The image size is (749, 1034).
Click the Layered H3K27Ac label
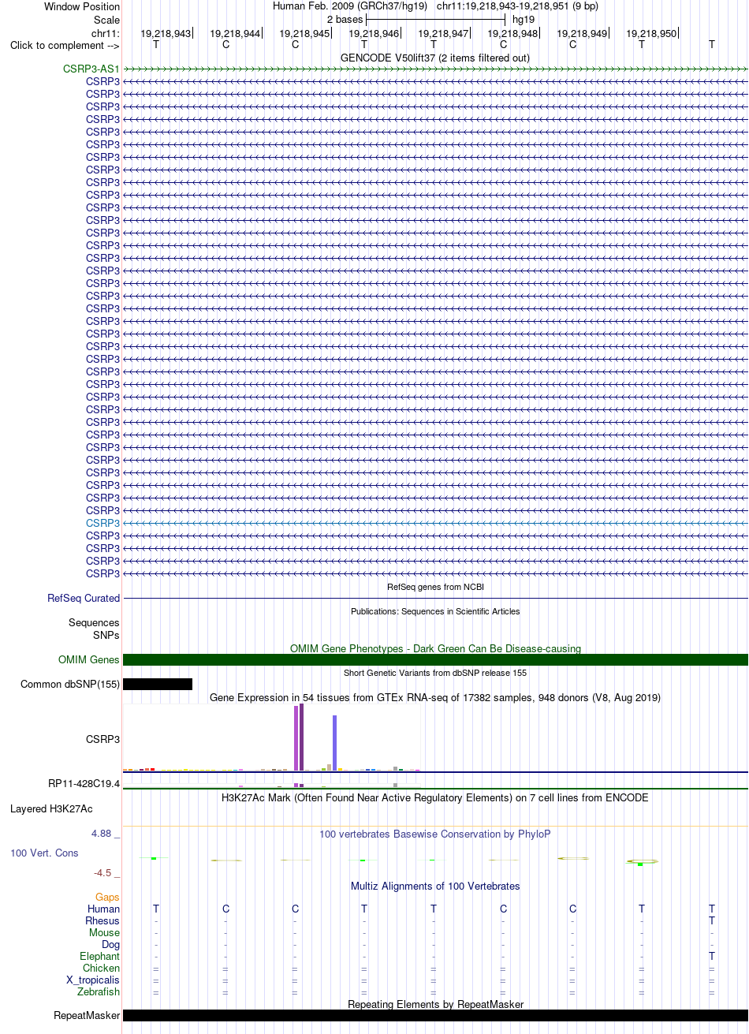pyautogui.click(x=51, y=809)
